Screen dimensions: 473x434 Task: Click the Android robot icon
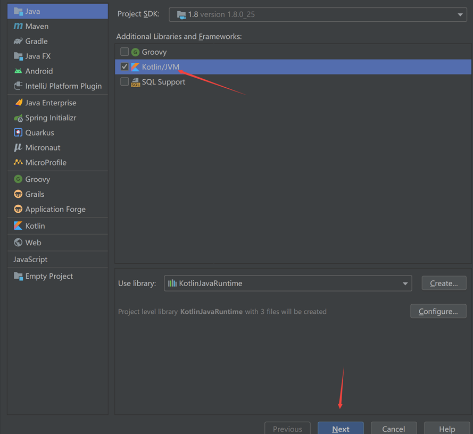pyautogui.click(x=18, y=71)
